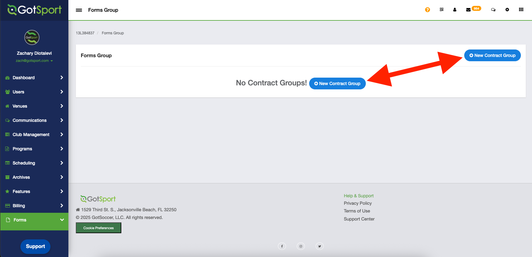Click the Venues home icon
This screenshot has height=257, width=532.
7,106
